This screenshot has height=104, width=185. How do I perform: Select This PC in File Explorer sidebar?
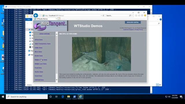point(31,51)
